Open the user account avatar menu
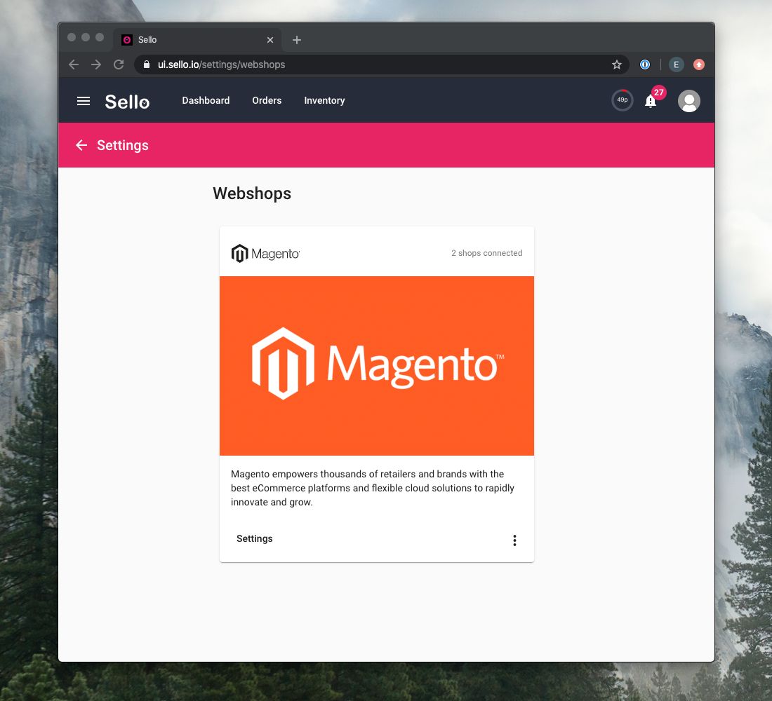This screenshot has width=772, height=701. tap(688, 101)
